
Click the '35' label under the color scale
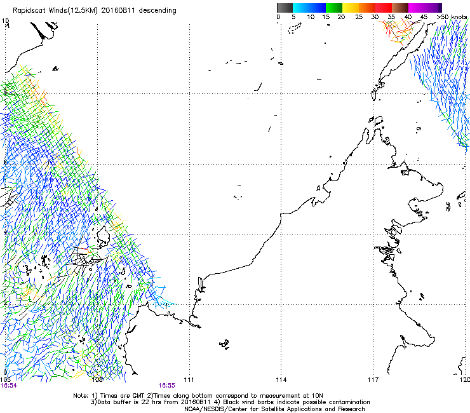[391, 17]
